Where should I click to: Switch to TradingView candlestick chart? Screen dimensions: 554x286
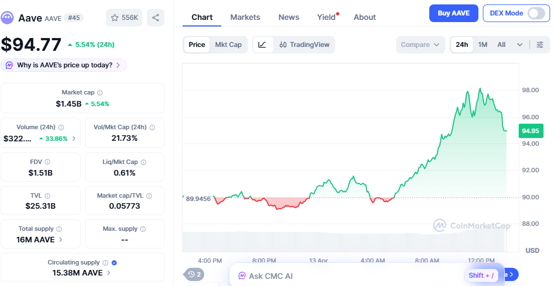click(x=304, y=45)
